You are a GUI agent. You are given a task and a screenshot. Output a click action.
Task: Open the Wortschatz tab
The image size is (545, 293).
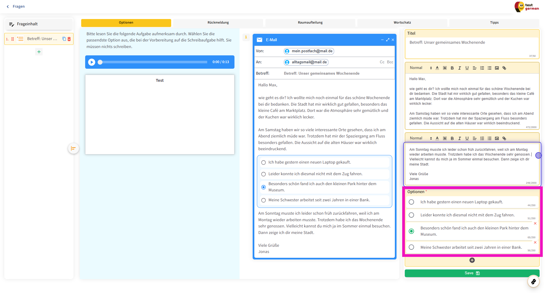[402, 23]
